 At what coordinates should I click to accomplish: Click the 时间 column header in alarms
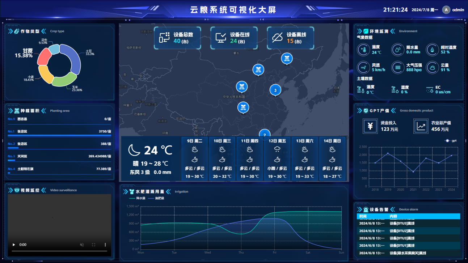(x=362, y=216)
